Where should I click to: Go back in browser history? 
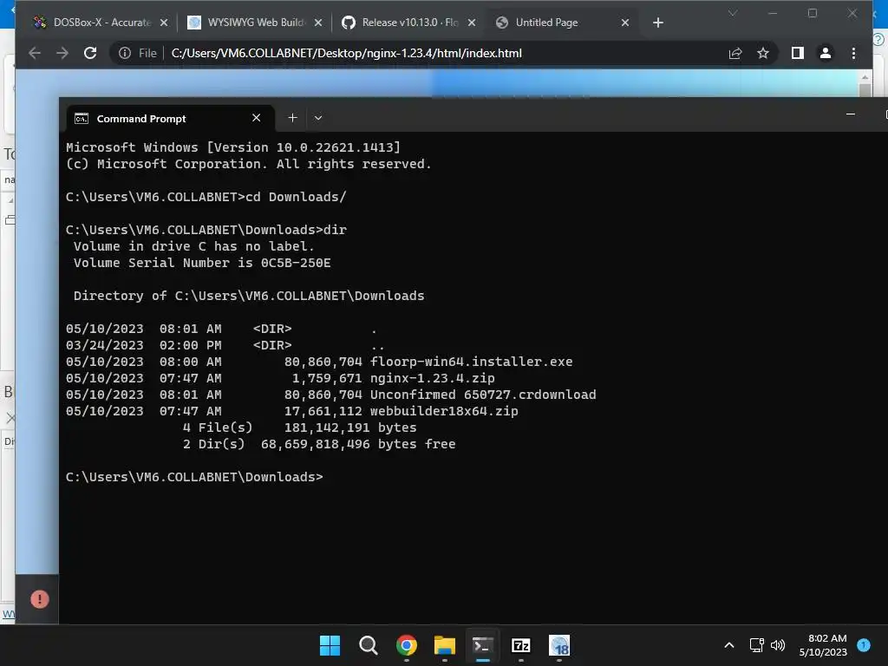[x=35, y=53]
